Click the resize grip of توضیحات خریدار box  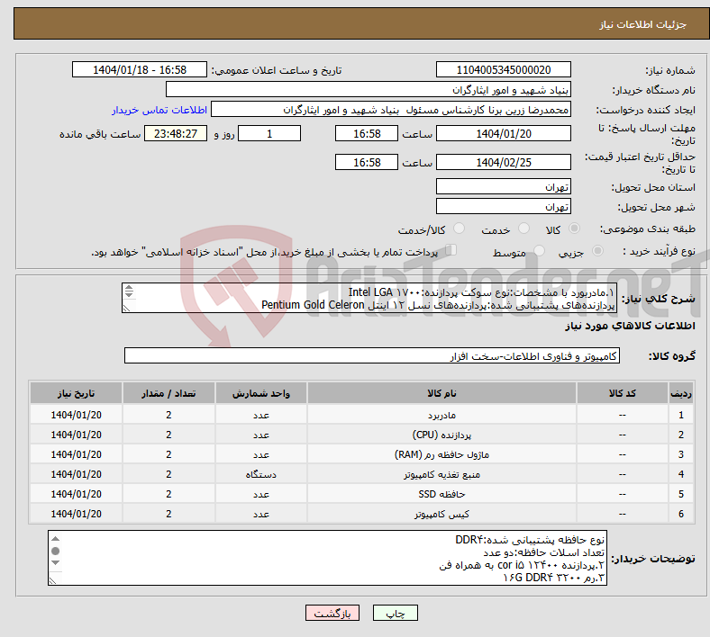point(53,580)
